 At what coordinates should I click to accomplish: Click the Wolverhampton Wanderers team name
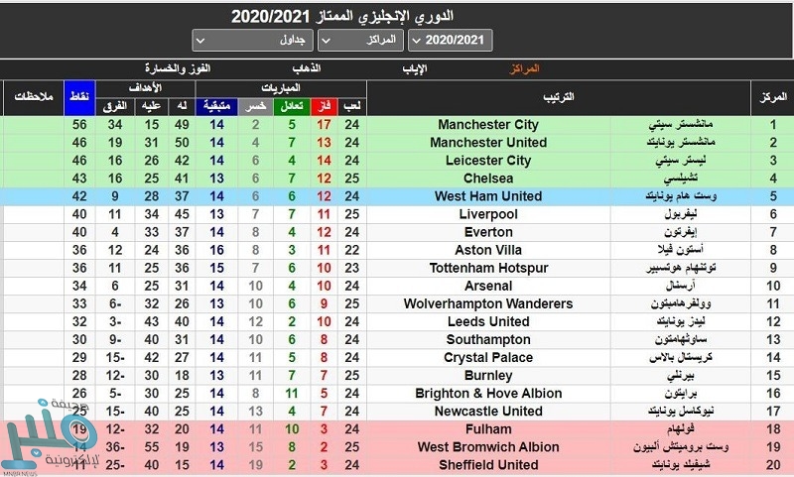[x=488, y=303]
